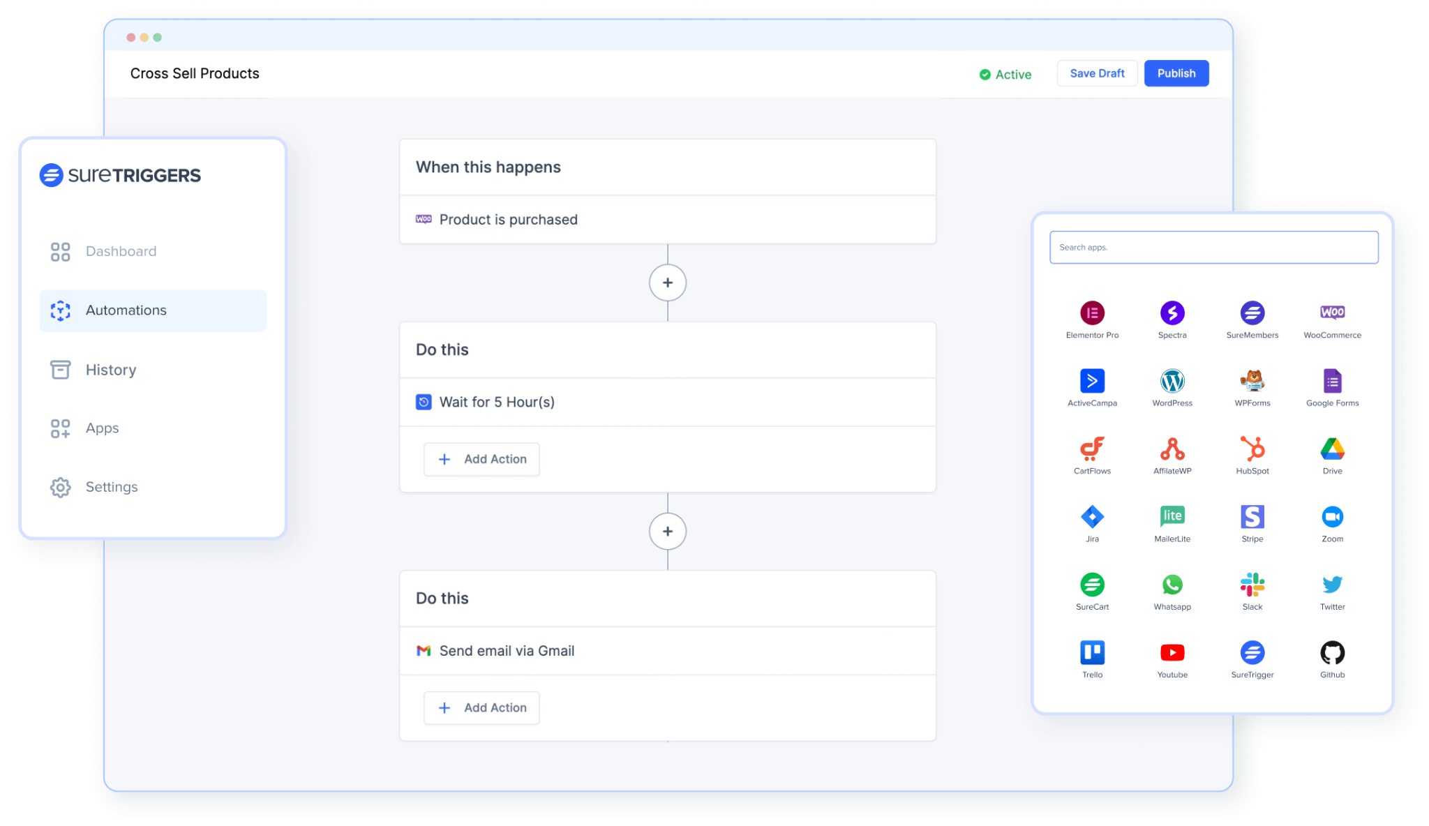Image resolution: width=1429 pixels, height=826 pixels.
Task: Select the Whatsapp app icon
Action: point(1172,585)
